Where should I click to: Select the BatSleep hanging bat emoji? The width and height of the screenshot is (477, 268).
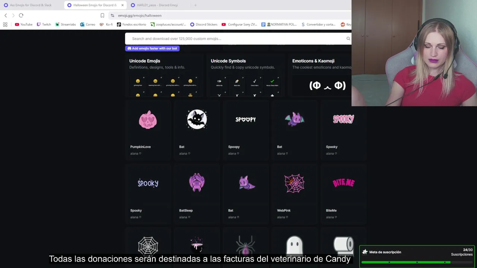click(197, 182)
